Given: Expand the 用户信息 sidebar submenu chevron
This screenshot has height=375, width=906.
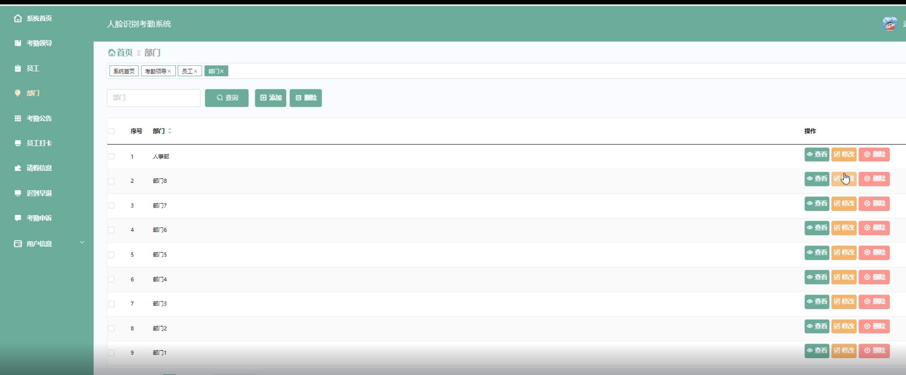Looking at the screenshot, I should 82,242.
